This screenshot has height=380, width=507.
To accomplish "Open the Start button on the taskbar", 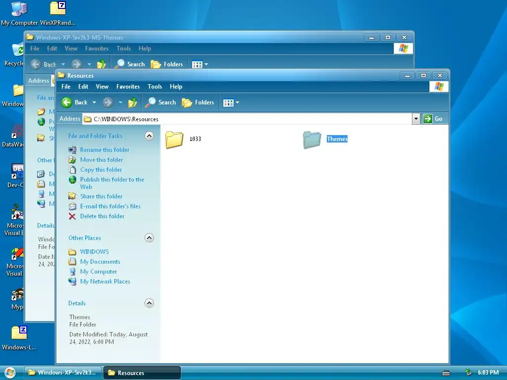I will click(10, 373).
